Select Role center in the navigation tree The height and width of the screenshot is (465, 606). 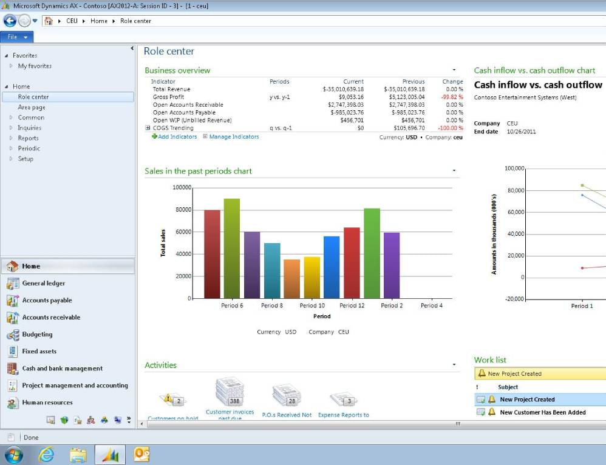[68, 97]
